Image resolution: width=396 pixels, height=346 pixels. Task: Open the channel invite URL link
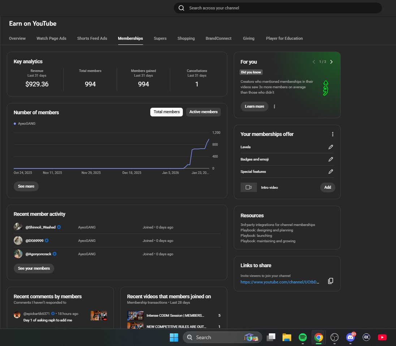pos(280,282)
